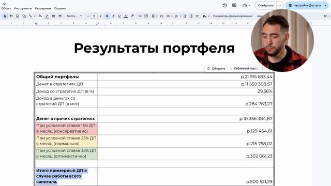
Task: Open the Montserrat font dropdown
Action: [x=74, y=16]
